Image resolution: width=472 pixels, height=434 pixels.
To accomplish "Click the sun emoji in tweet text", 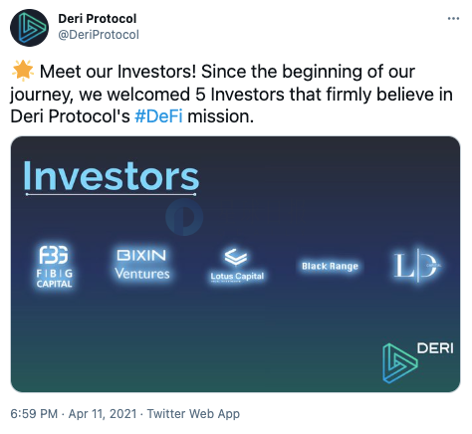I will [23, 71].
